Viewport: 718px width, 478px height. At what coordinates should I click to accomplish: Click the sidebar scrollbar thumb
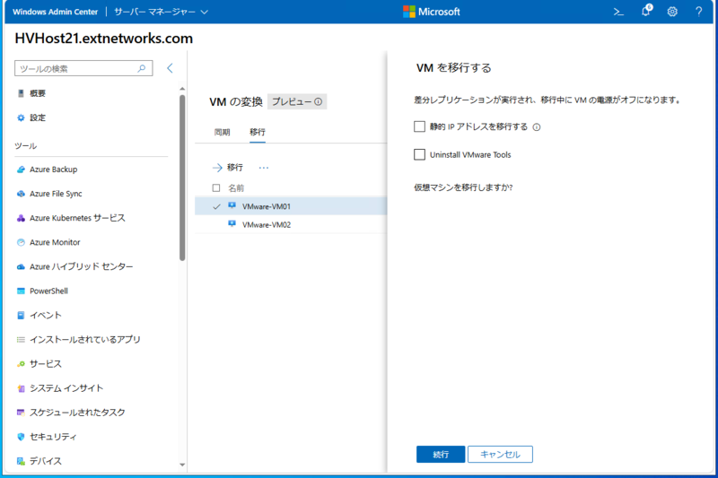point(182,178)
